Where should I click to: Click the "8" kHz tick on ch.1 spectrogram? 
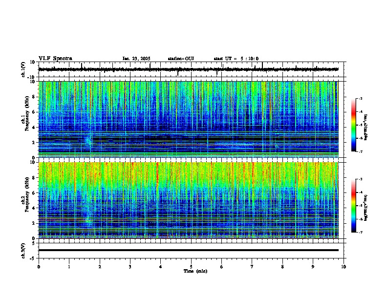[34, 97]
